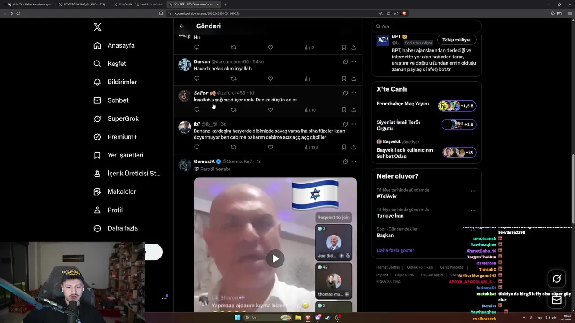The height and width of the screenshot is (323, 575).
Task: Repost ZaFer's comment
Action: (x=234, y=109)
